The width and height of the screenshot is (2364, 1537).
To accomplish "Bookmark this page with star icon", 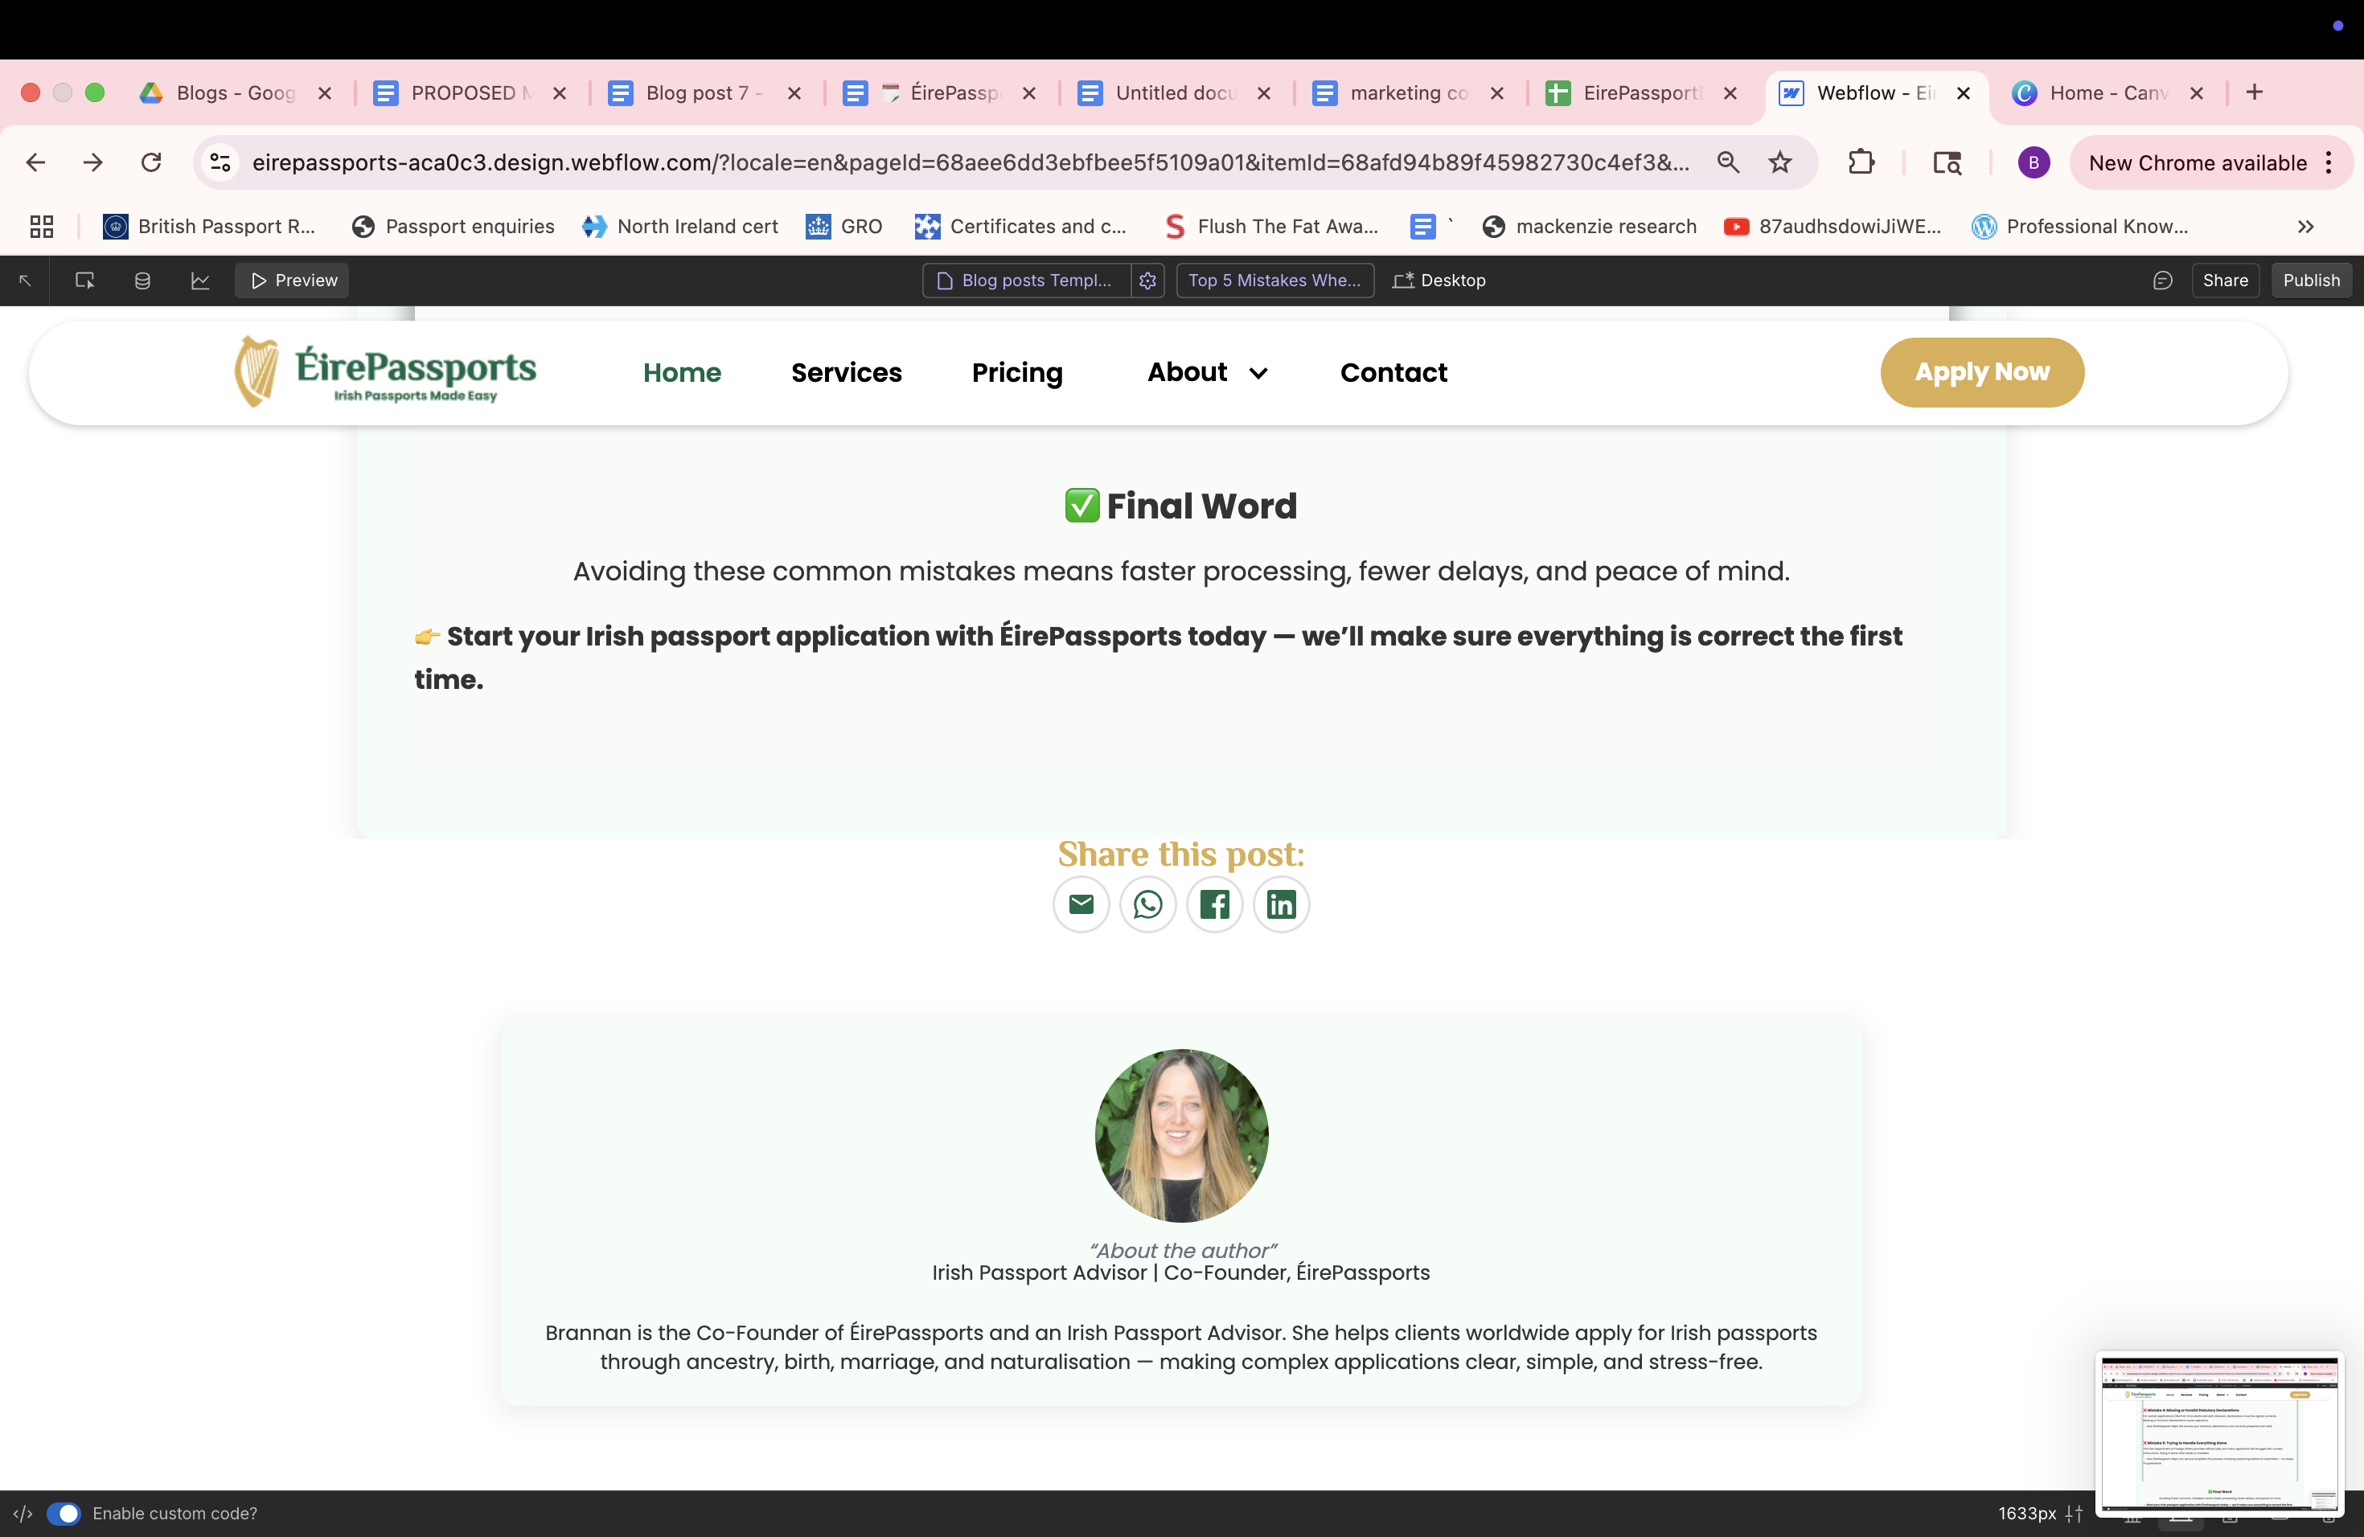I will pos(1780,162).
